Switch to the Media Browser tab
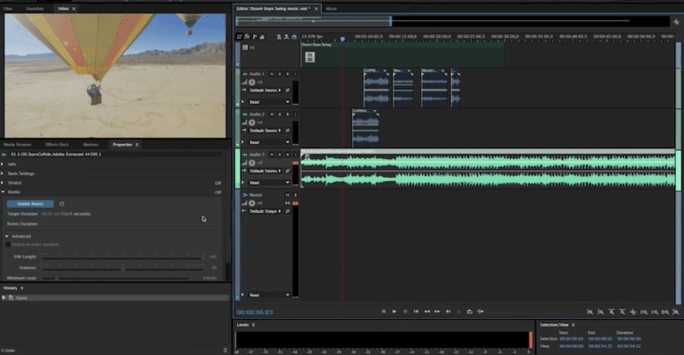This screenshot has height=355, width=684. pos(18,145)
